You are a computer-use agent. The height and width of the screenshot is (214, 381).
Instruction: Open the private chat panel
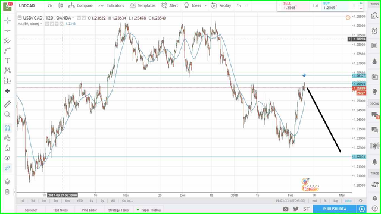pos(374,130)
